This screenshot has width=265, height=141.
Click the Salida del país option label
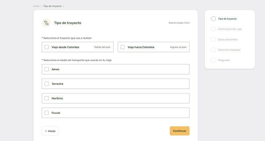[x=102, y=47]
